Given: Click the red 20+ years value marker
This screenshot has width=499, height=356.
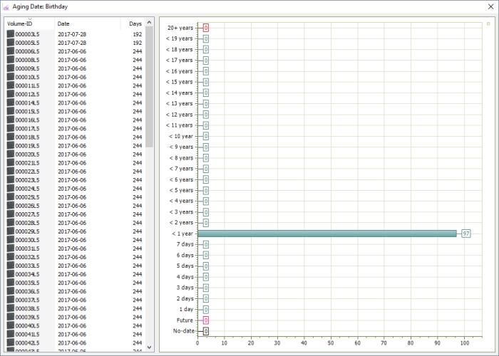Looking at the screenshot, I should [206, 28].
